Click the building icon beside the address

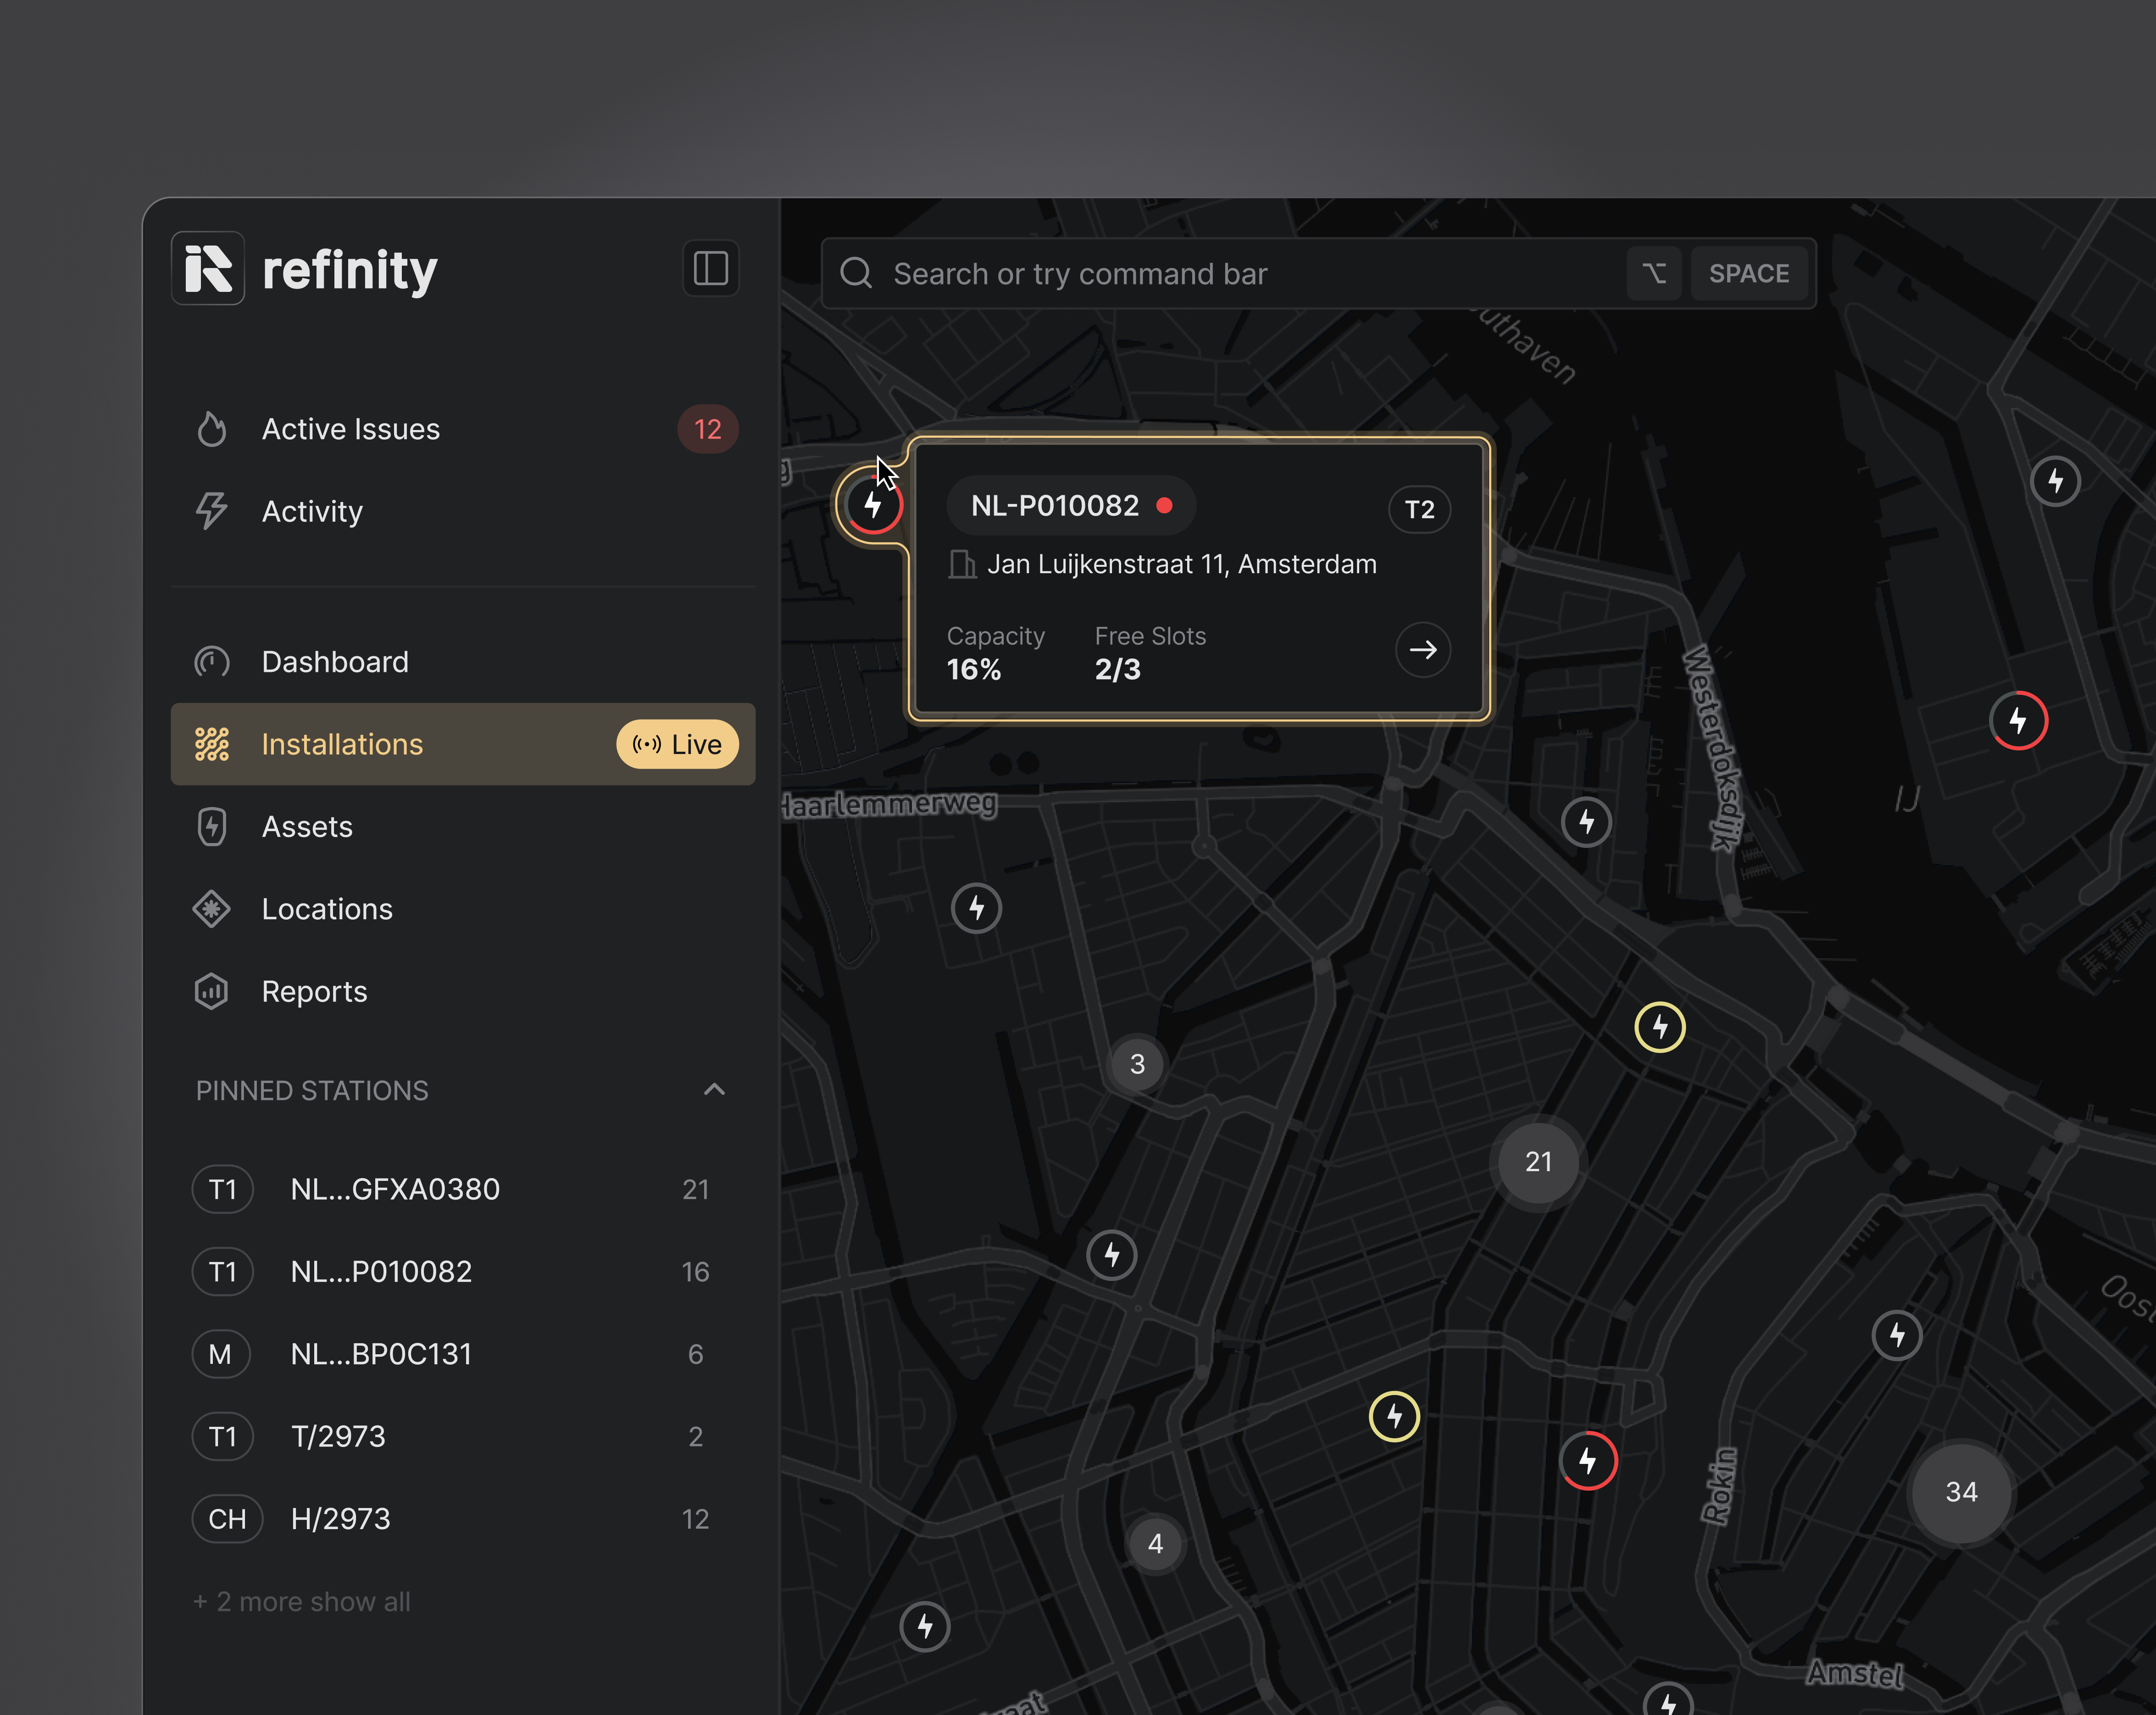point(962,564)
